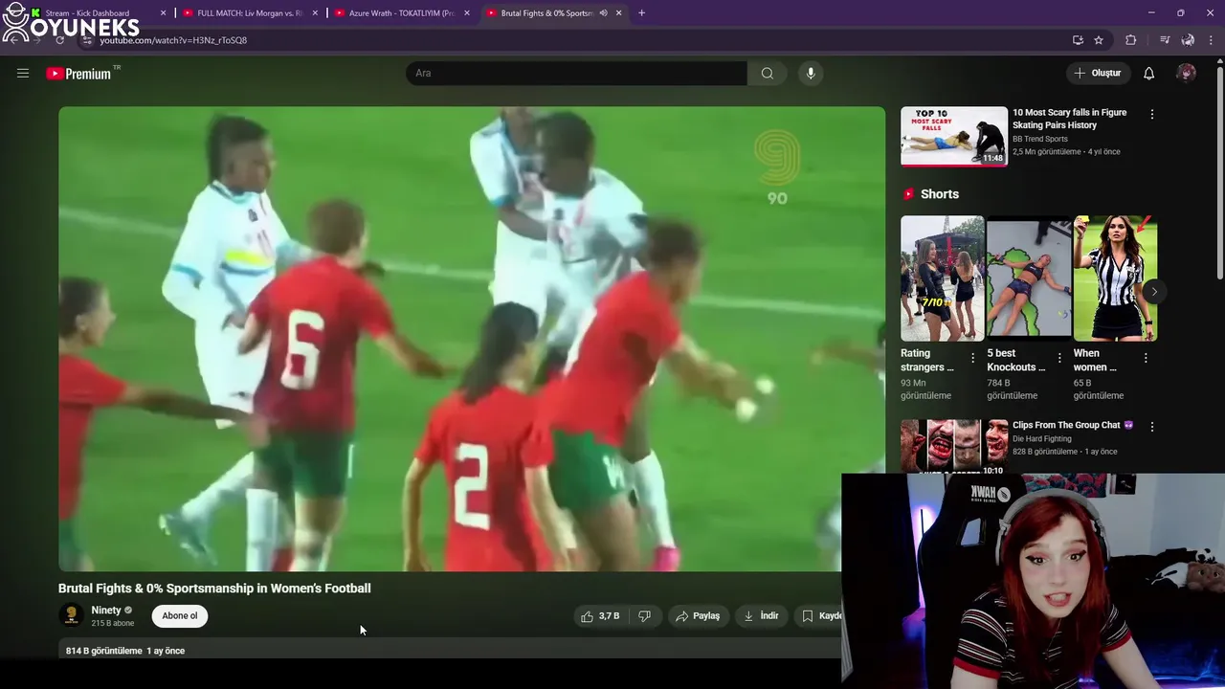Close the Stream - Kick Dashboard tab
The width and height of the screenshot is (1225, 689).
[163, 13]
